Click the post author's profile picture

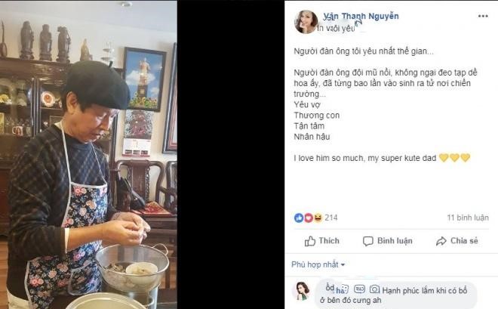coord(306,22)
